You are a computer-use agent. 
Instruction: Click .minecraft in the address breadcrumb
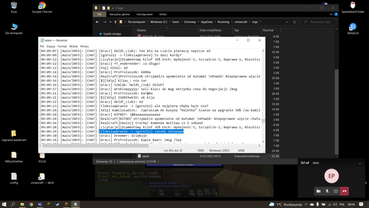pos(241,22)
